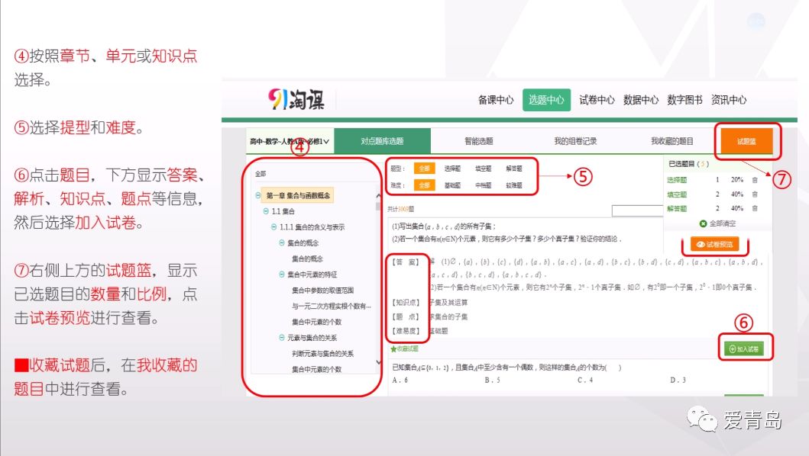Click the search input above questions
Screen dimensions: 809x456
(636, 210)
